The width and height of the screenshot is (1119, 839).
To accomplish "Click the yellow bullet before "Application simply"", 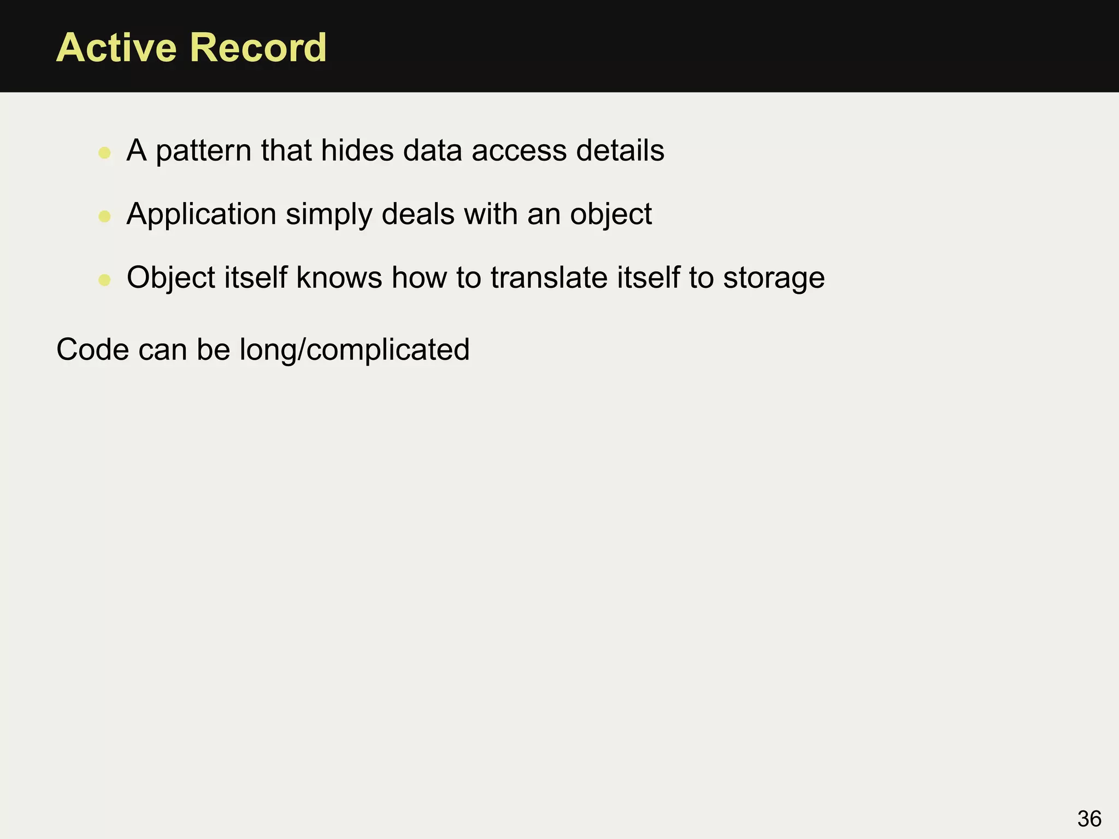I will pyautogui.click(x=104, y=216).
